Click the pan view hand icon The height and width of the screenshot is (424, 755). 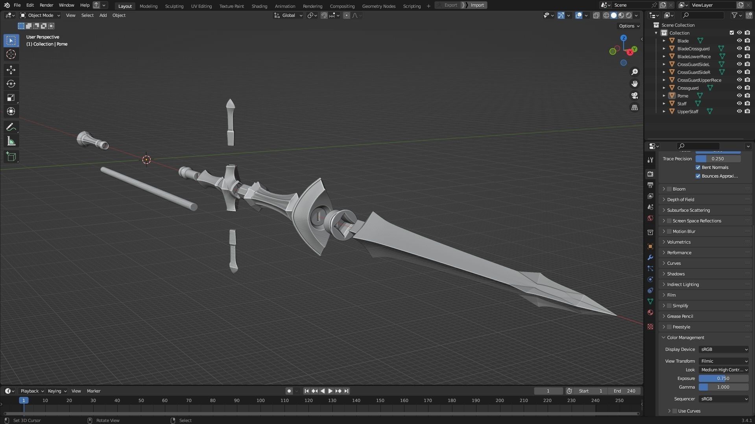[634, 84]
